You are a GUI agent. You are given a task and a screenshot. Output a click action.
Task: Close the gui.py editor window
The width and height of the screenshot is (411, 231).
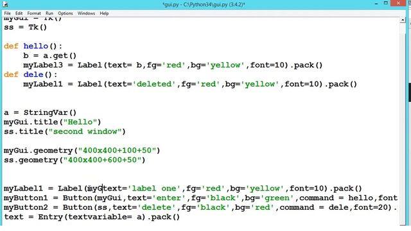[398, 3]
